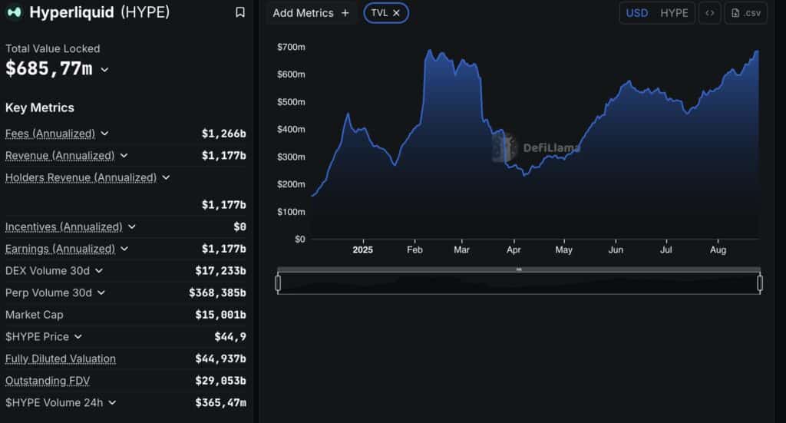Grab the left range slider handle

278,283
